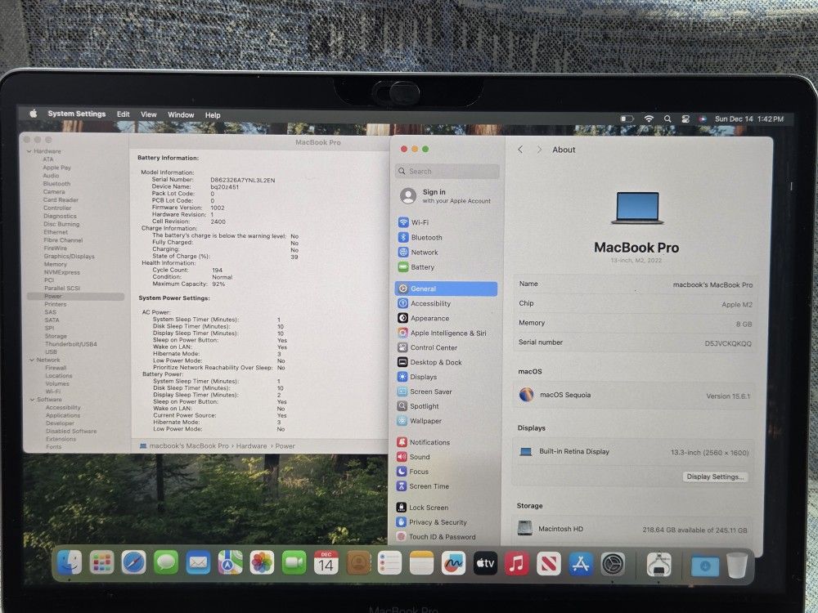
Task: Open Safari from the Dock
Action: 133,563
